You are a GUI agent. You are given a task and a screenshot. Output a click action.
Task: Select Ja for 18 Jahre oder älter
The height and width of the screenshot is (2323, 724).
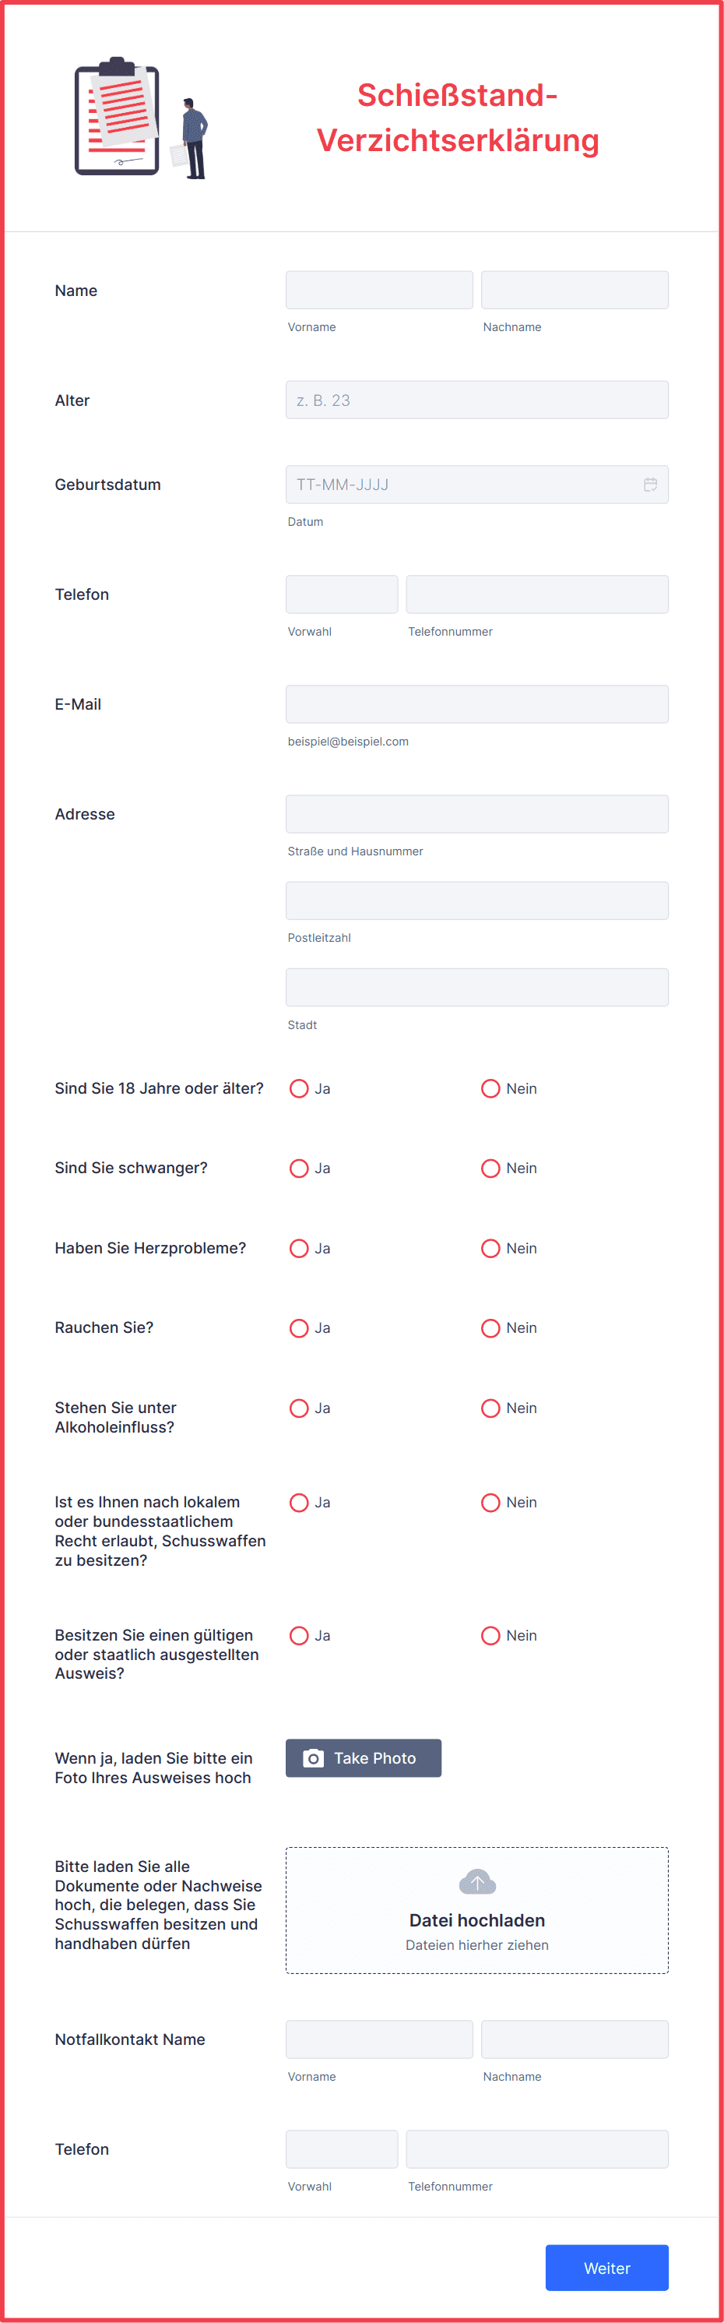click(x=300, y=1088)
